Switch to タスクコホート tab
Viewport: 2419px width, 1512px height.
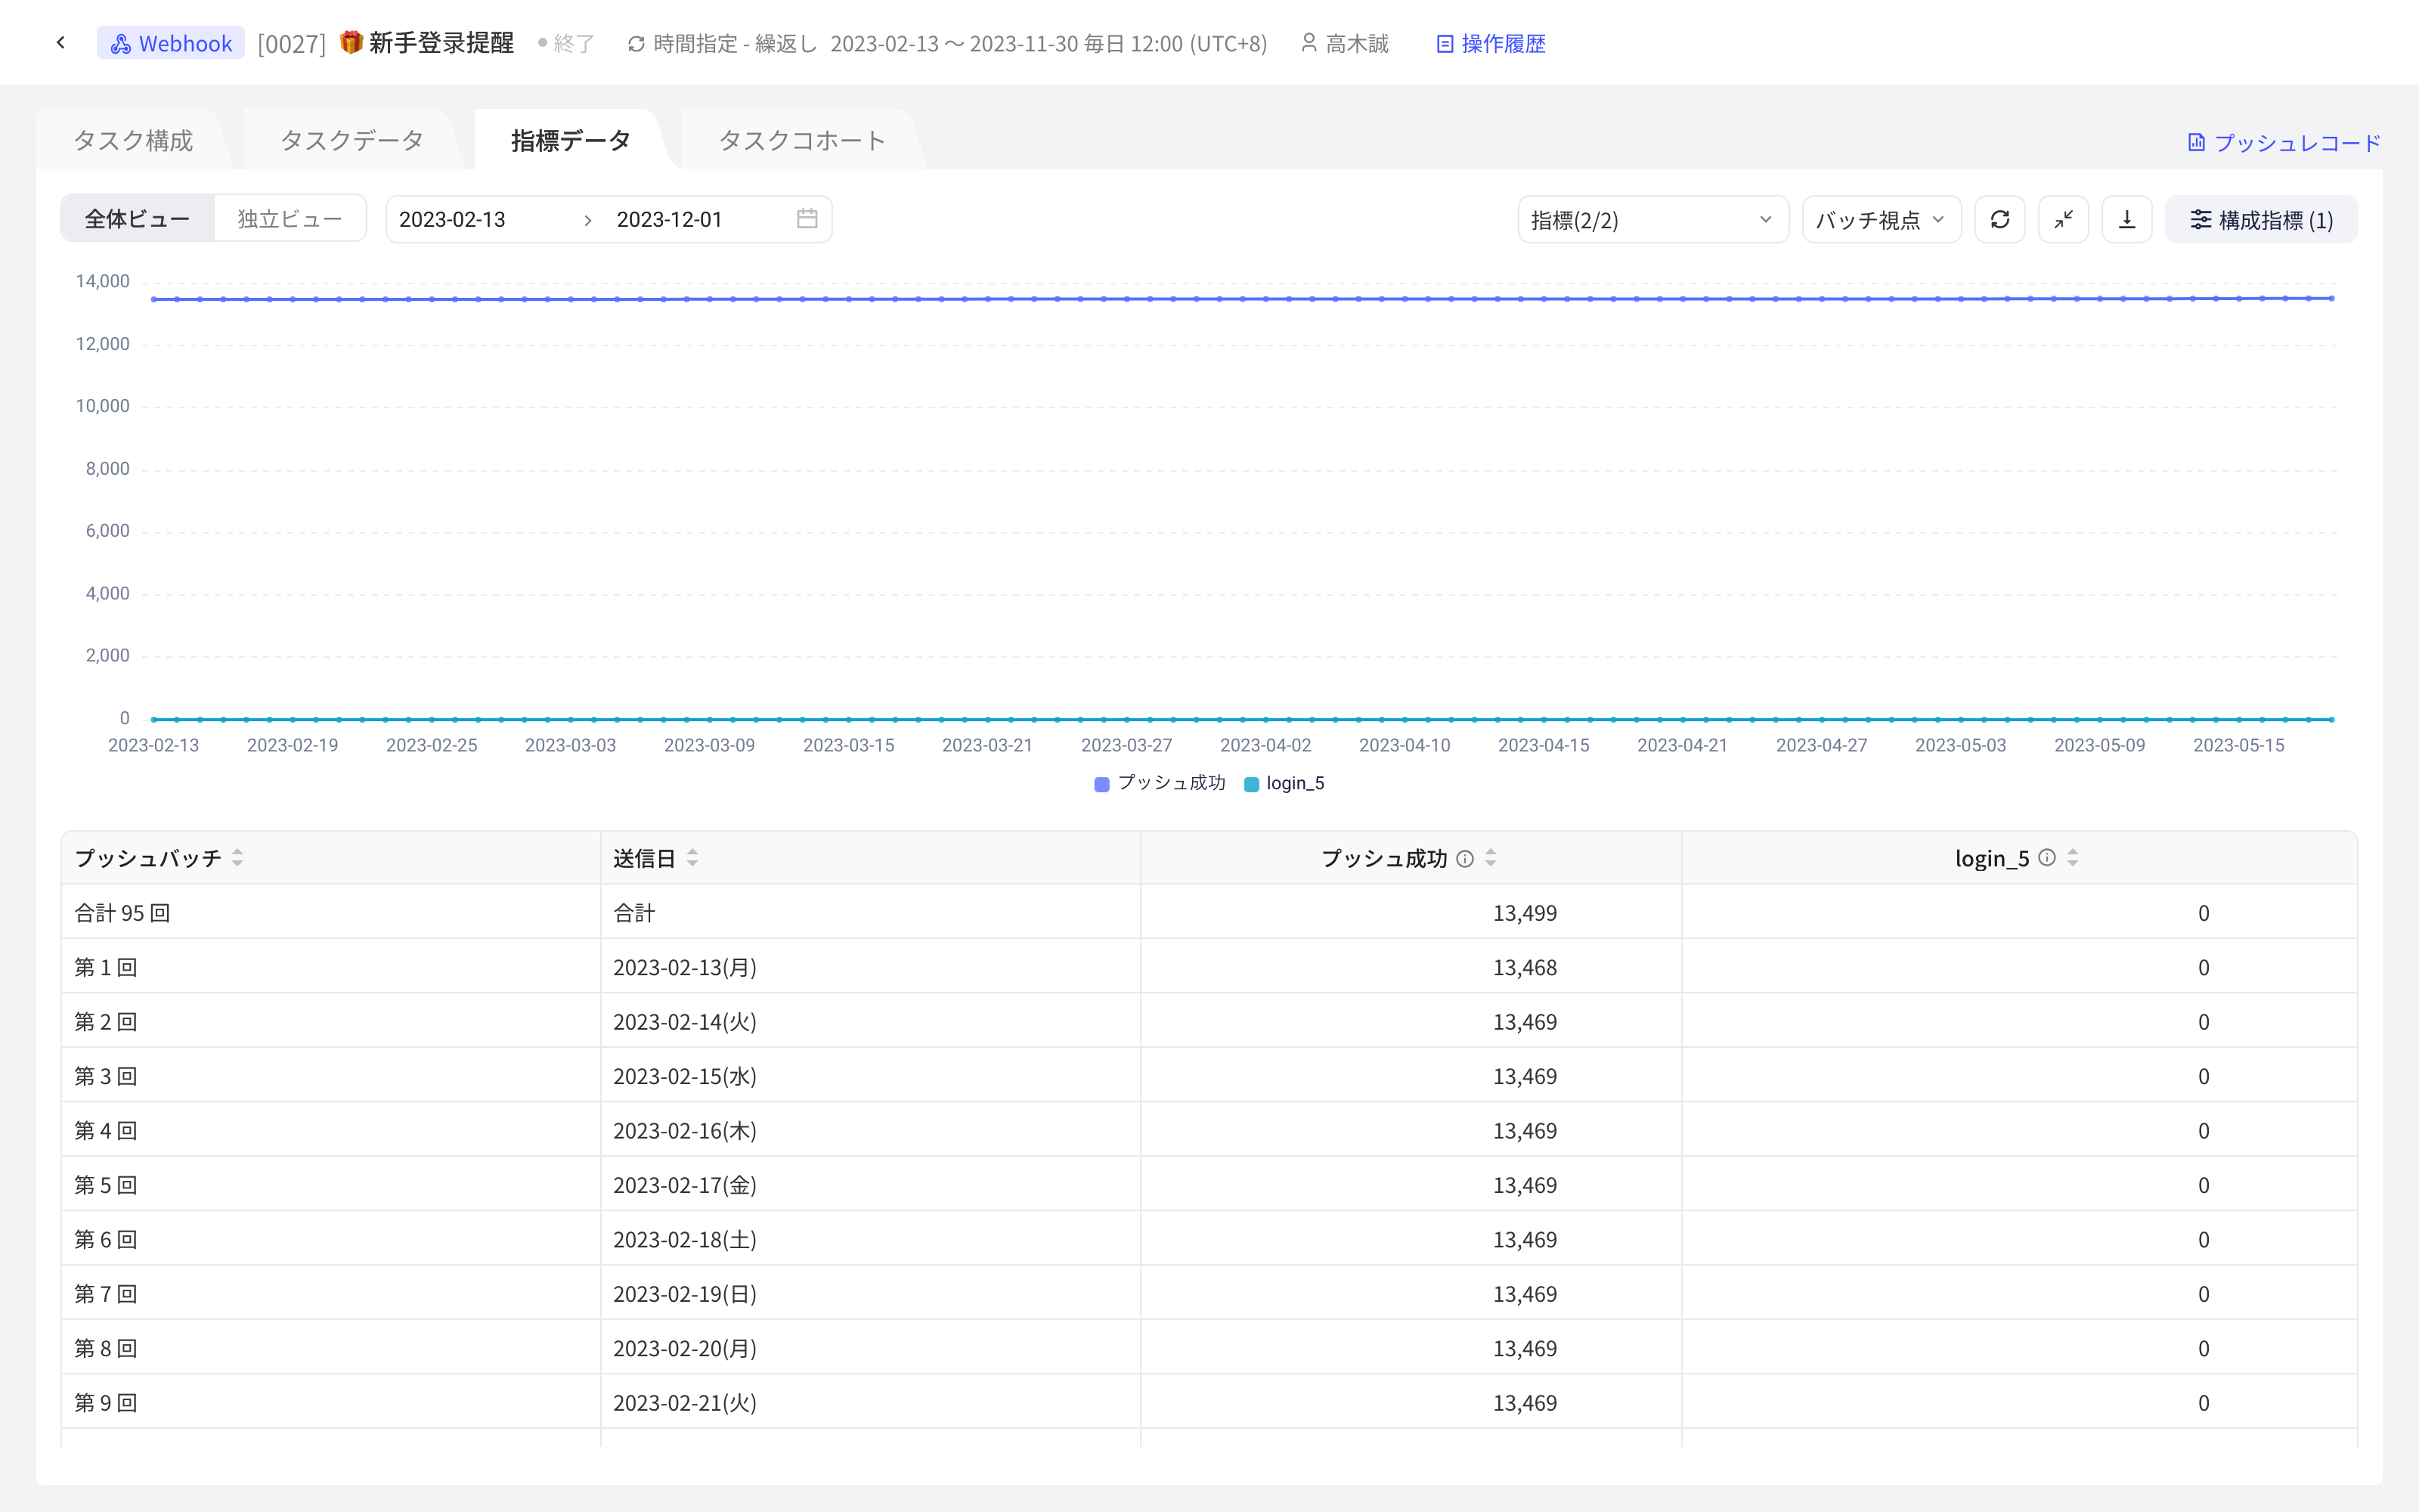(801, 140)
